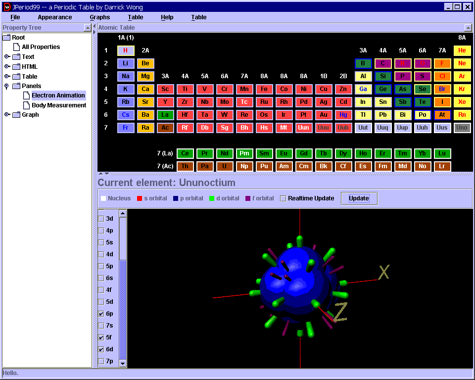The image size is (475, 380).
Task: Click the All Properties document icon
Action: pyautogui.click(x=16, y=47)
